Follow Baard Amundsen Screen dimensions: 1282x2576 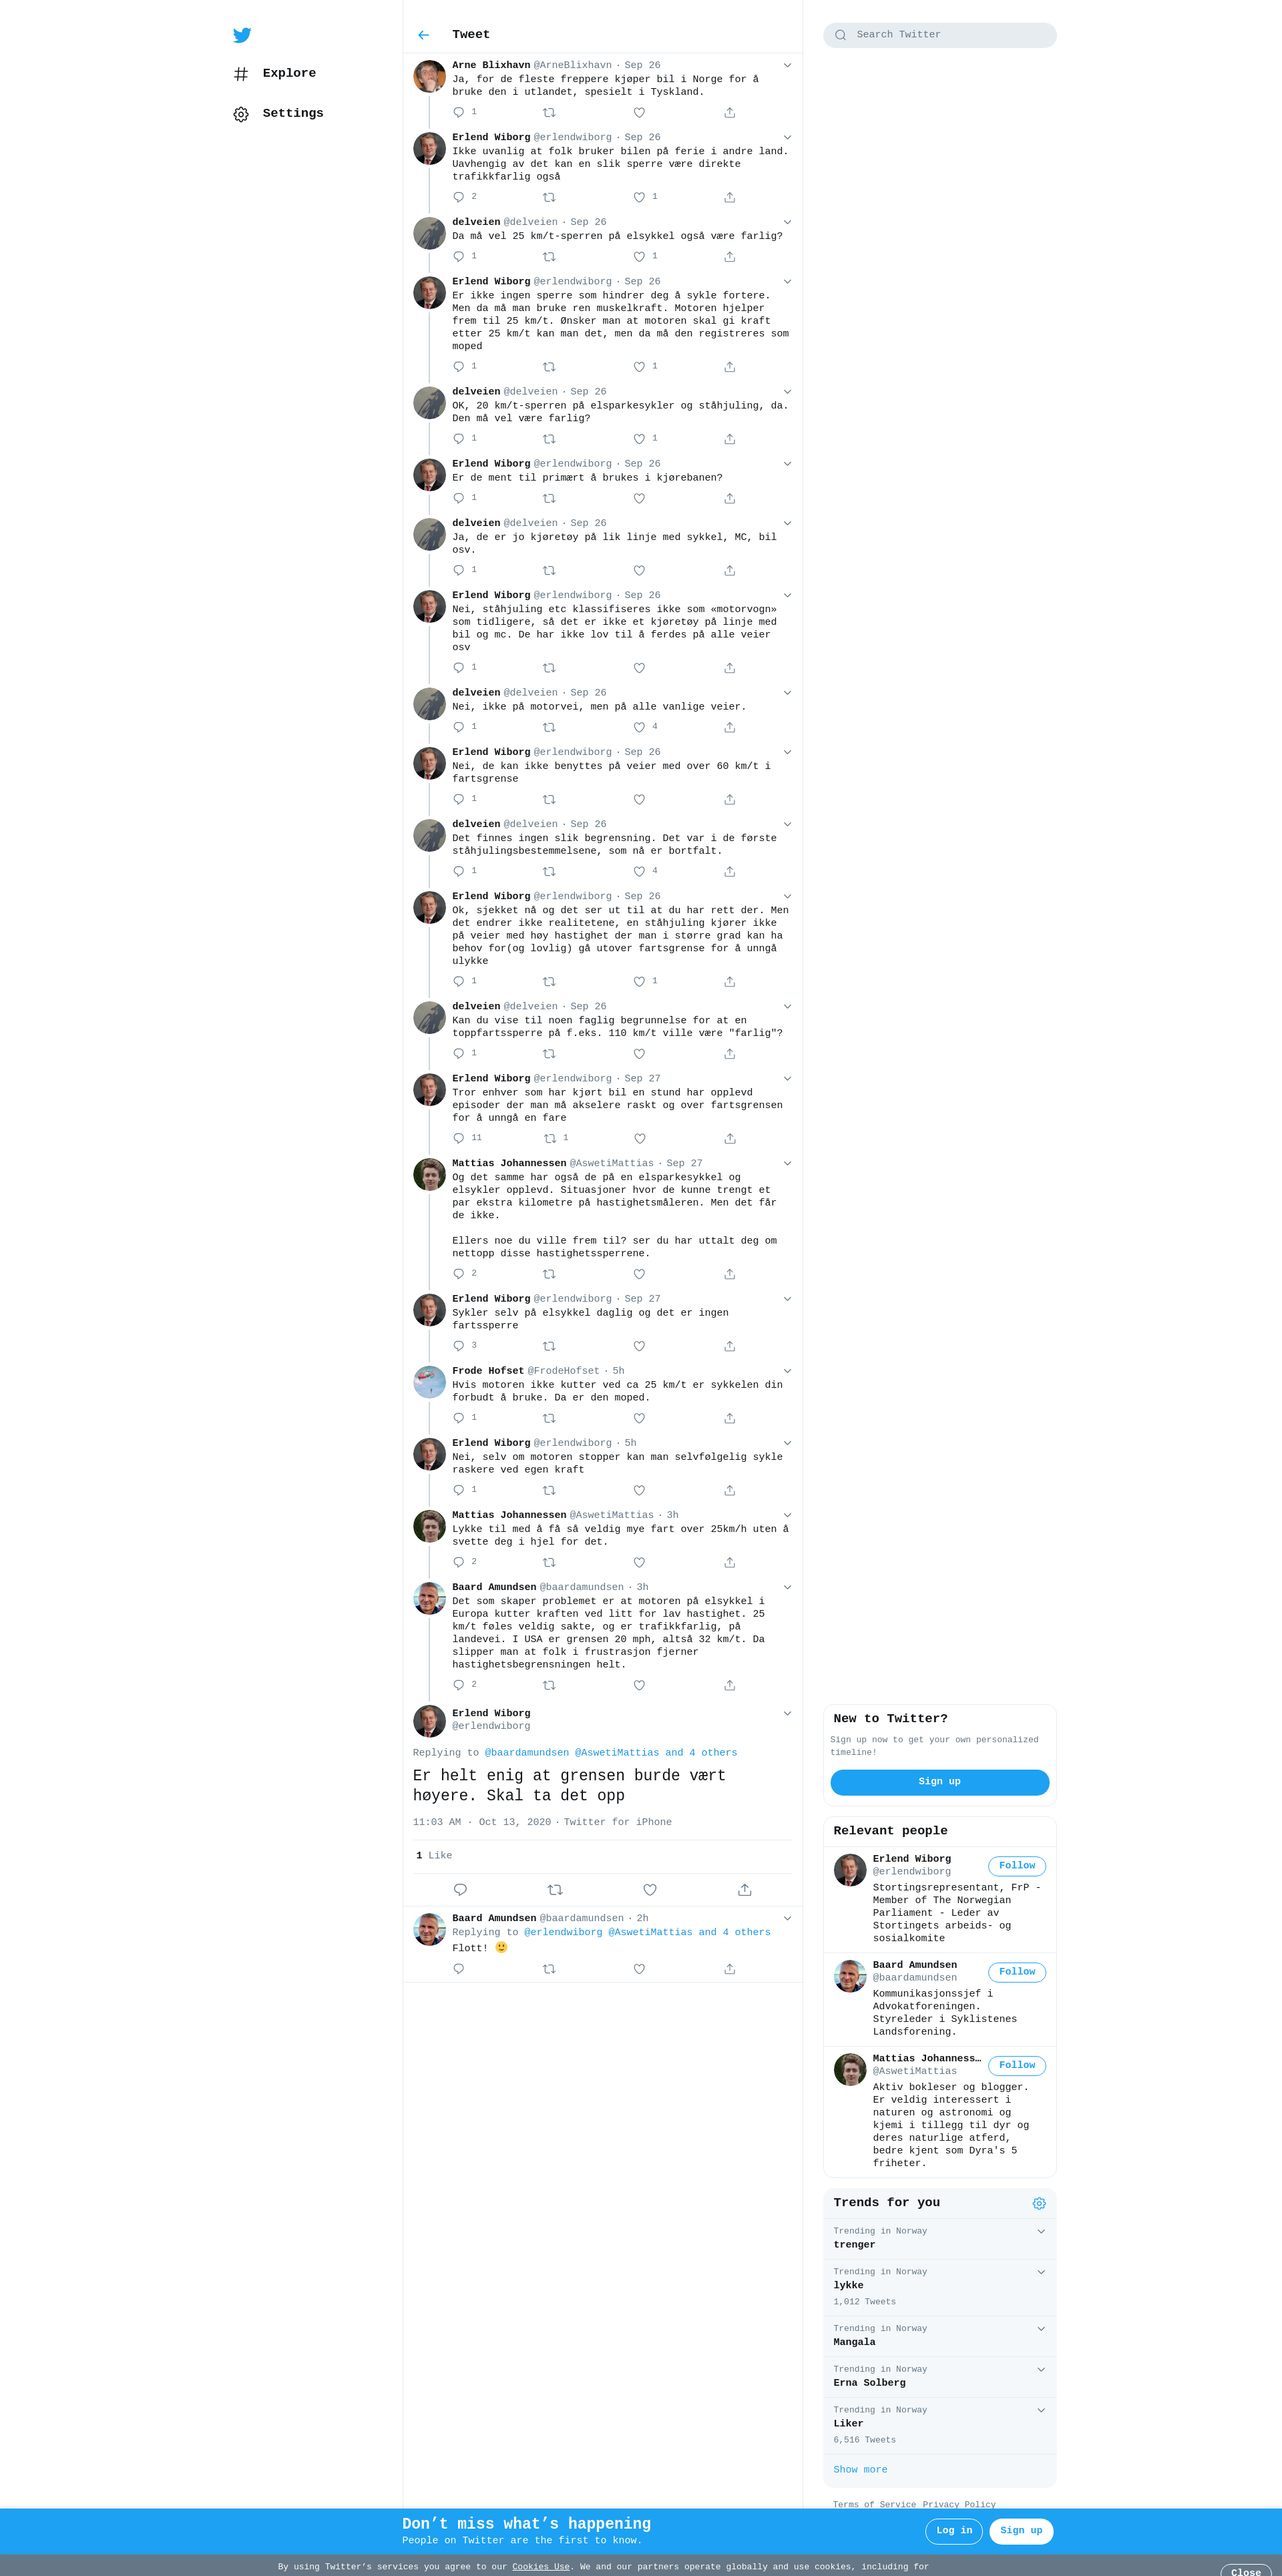(x=1017, y=1972)
